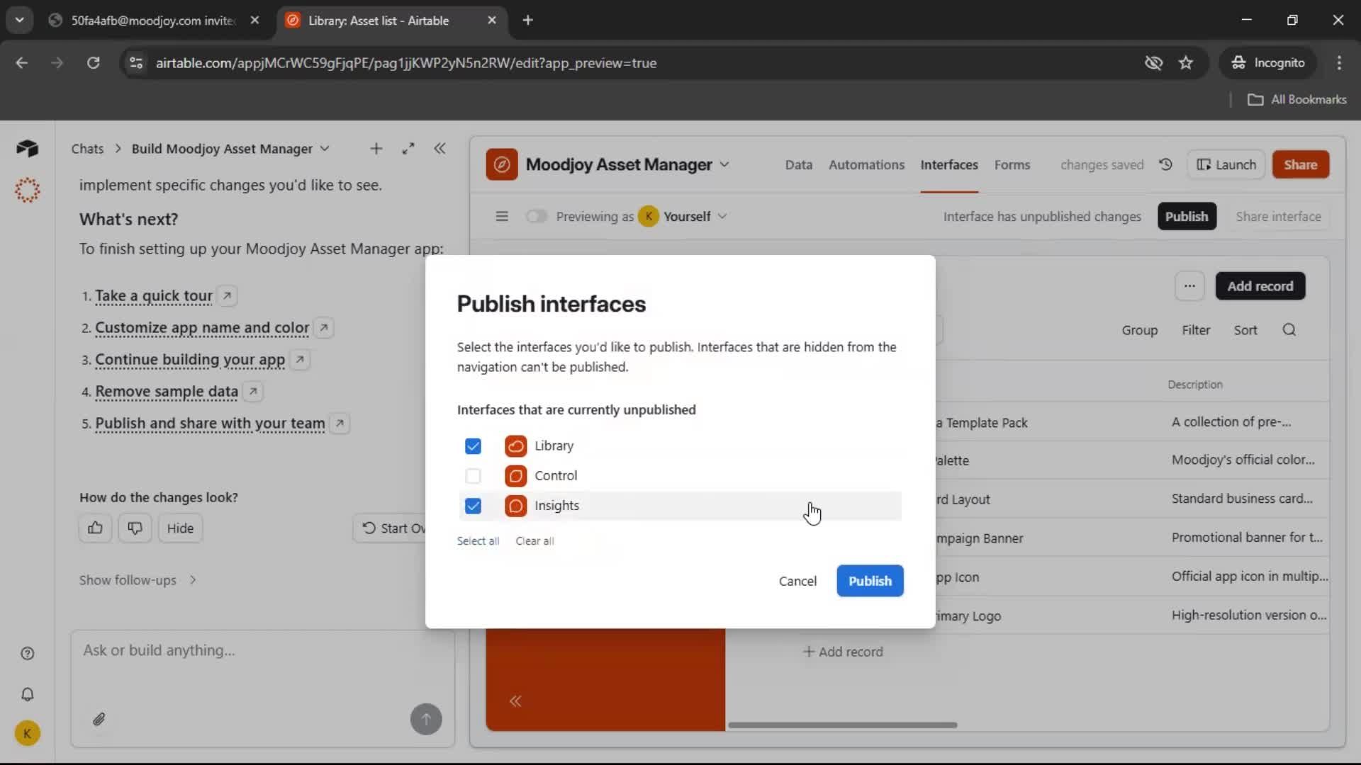The height and width of the screenshot is (765, 1361).
Task: Expand the chat panel to full size
Action: coord(408,149)
